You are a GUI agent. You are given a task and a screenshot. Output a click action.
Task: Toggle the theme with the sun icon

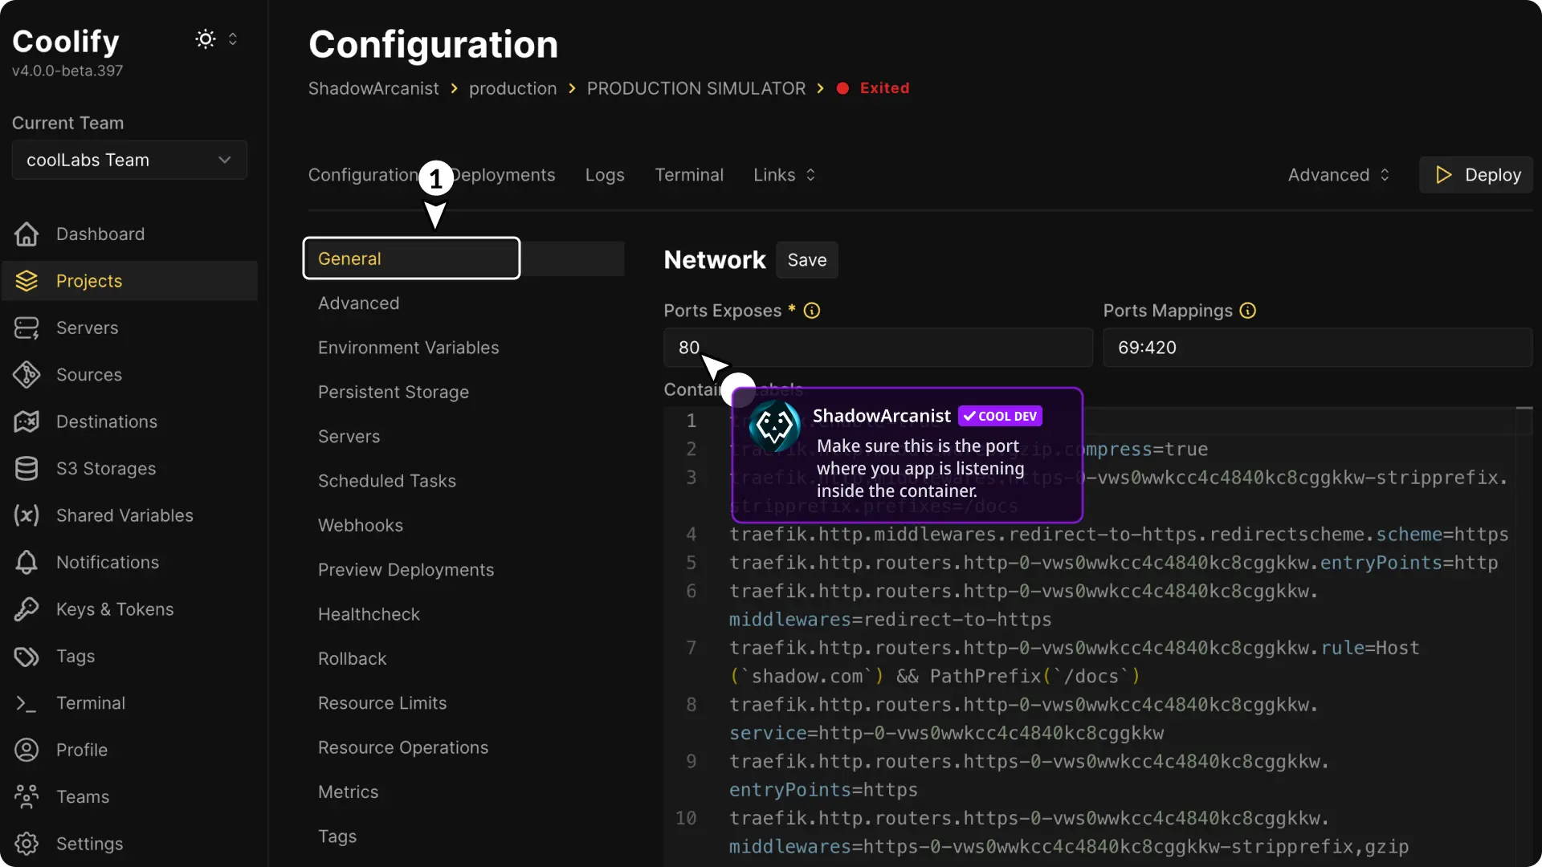205,39
